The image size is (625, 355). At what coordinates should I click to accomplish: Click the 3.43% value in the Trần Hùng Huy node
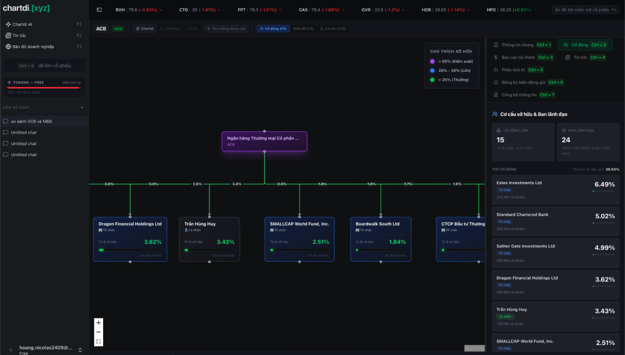[x=226, y=242]
